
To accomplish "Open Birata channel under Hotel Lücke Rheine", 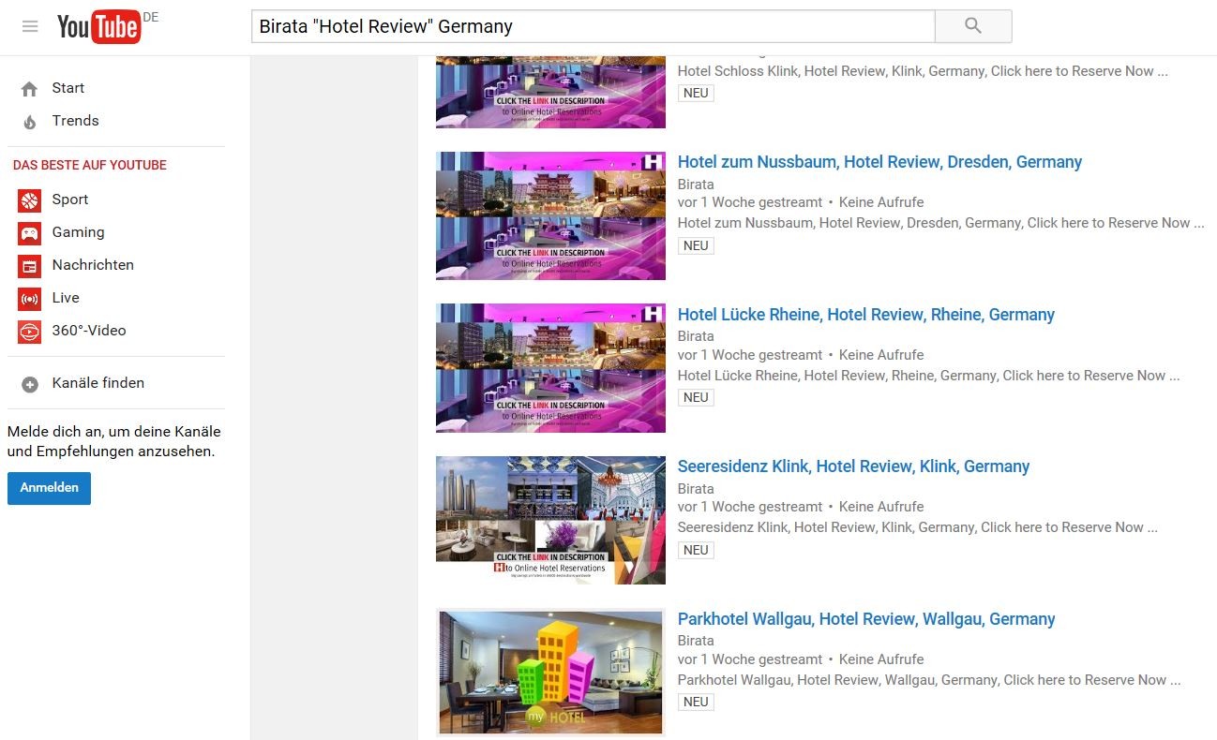I will (x=696, y=336).
